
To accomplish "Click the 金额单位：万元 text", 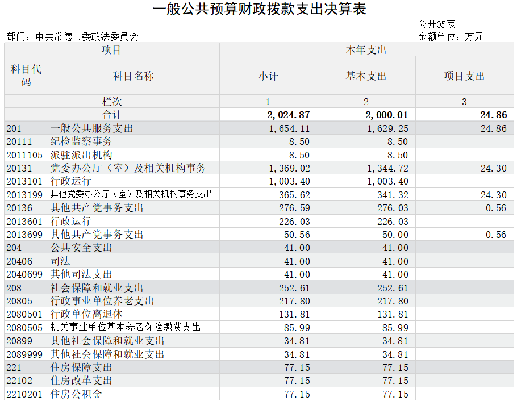I will 451,36.
